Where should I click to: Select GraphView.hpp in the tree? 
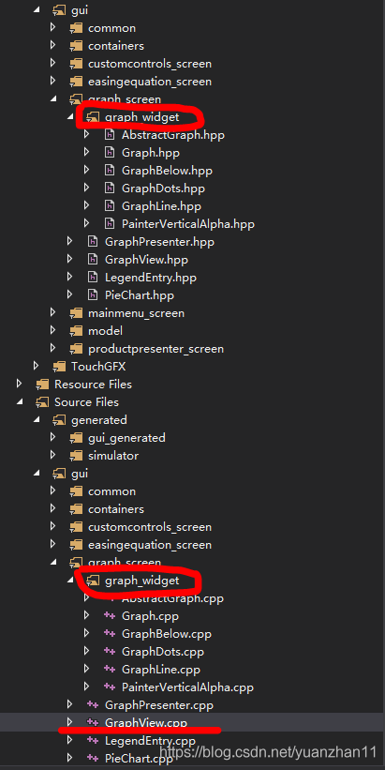pos(146,260)
